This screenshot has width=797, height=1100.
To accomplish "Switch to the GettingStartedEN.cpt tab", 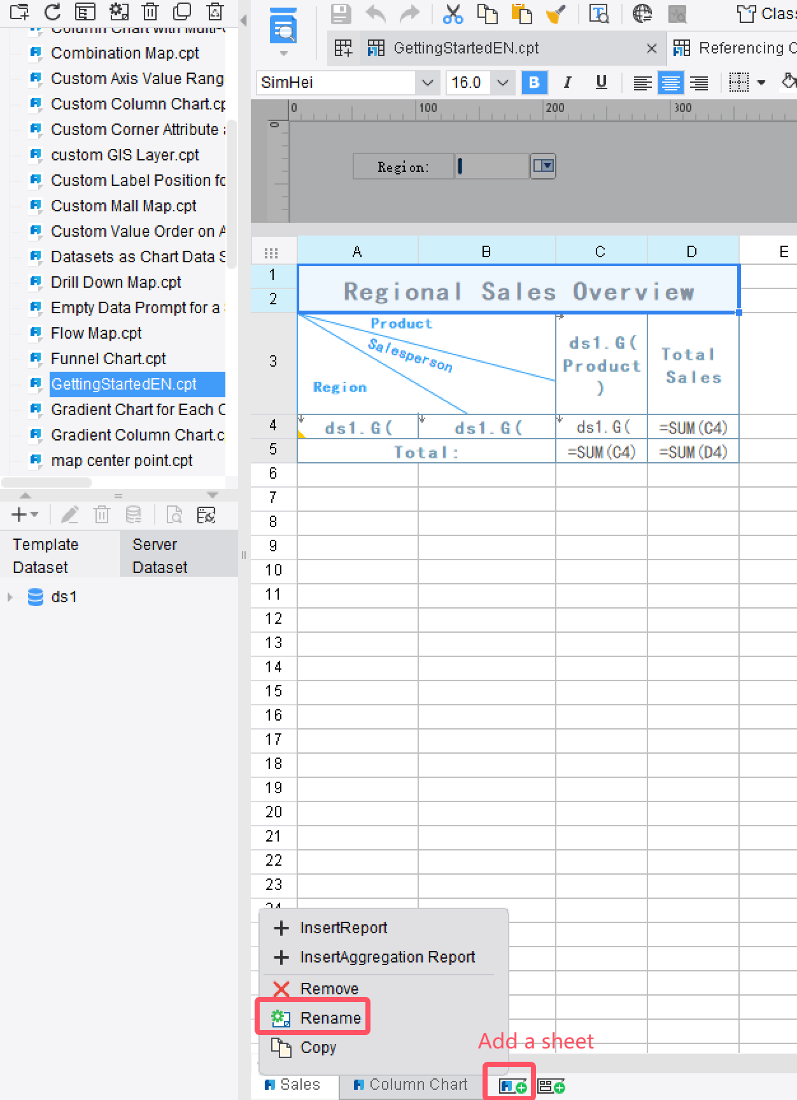I will pyautogui.click(x=467, y=48).
